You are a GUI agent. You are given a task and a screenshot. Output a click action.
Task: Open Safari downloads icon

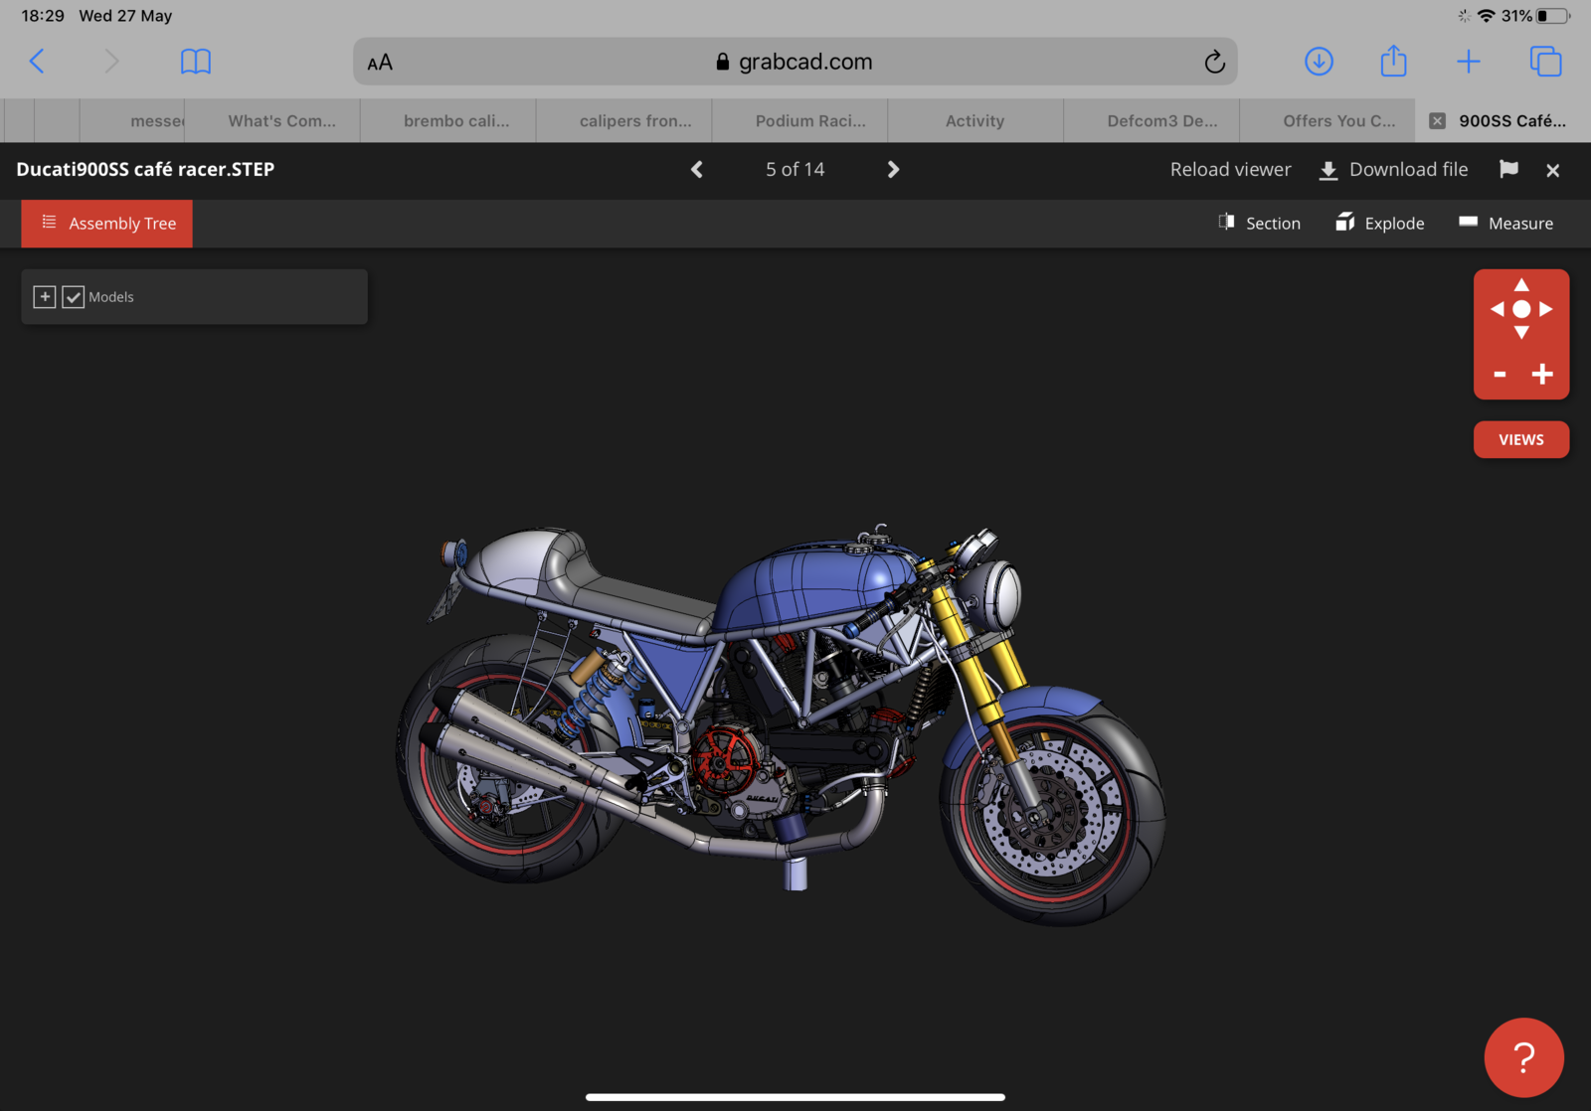coord(1319,62)
